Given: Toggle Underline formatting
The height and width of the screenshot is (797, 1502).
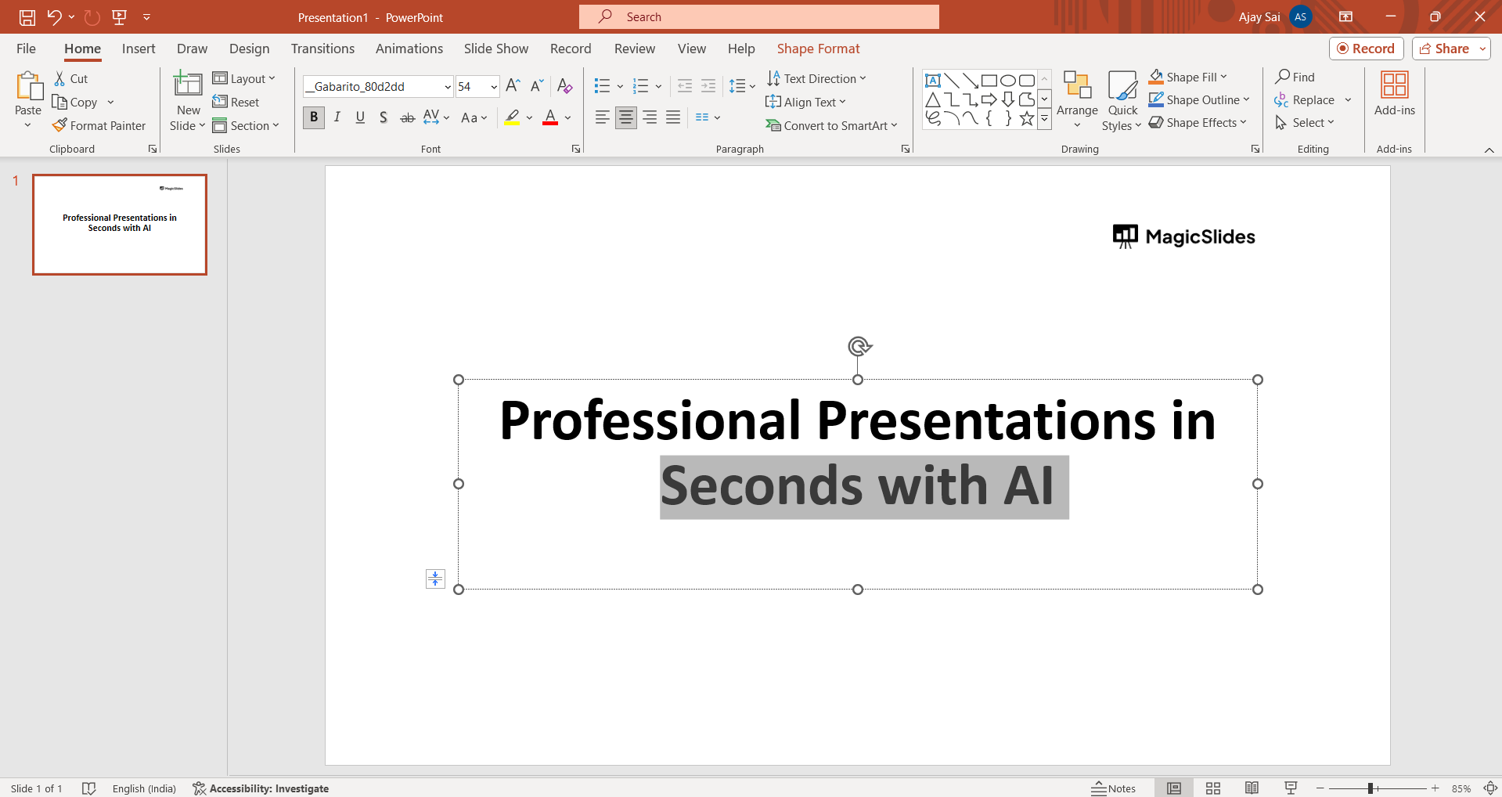Looking at the screenshot, I should 360,117.
